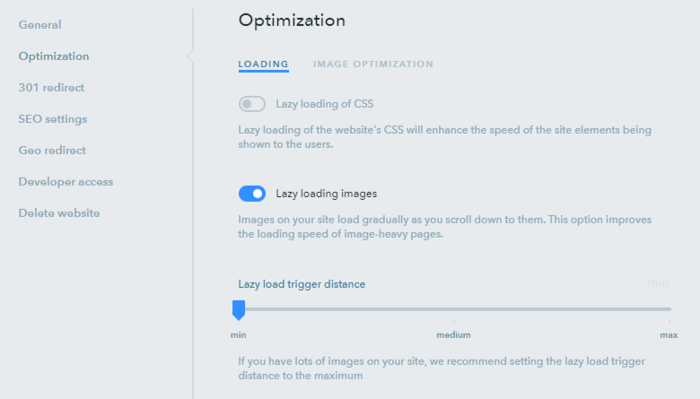700x399 pixels.
Task: Click the blue slider handle at min
Action: [x=239, y=309]
